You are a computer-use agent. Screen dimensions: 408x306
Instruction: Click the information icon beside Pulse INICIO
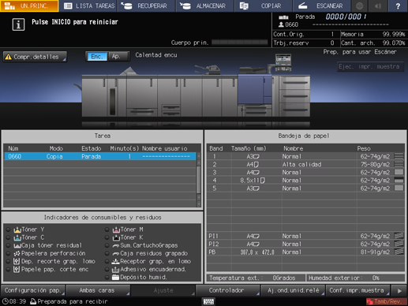18,24
